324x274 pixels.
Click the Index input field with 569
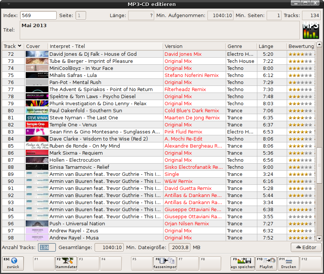(38, 16)
